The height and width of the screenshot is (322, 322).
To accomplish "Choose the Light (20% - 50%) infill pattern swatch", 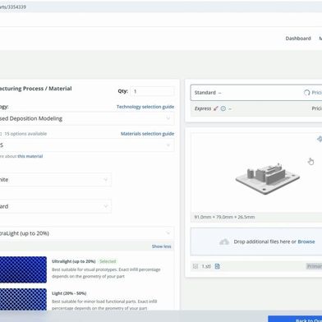I will pyautogui.click(x=23, y=299).
